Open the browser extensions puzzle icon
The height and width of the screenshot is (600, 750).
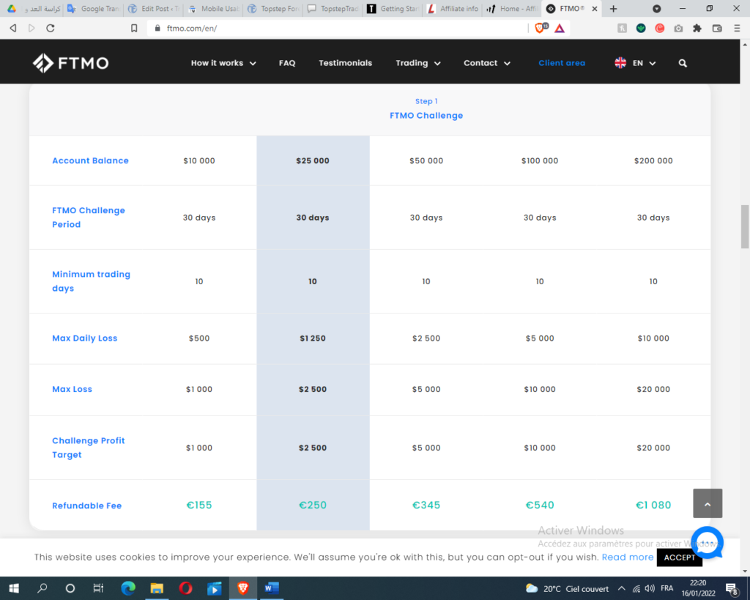[x=697, y=29]
